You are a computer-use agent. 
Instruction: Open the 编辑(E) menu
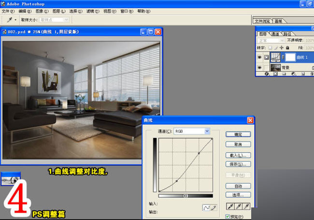(x=25, y=11)
